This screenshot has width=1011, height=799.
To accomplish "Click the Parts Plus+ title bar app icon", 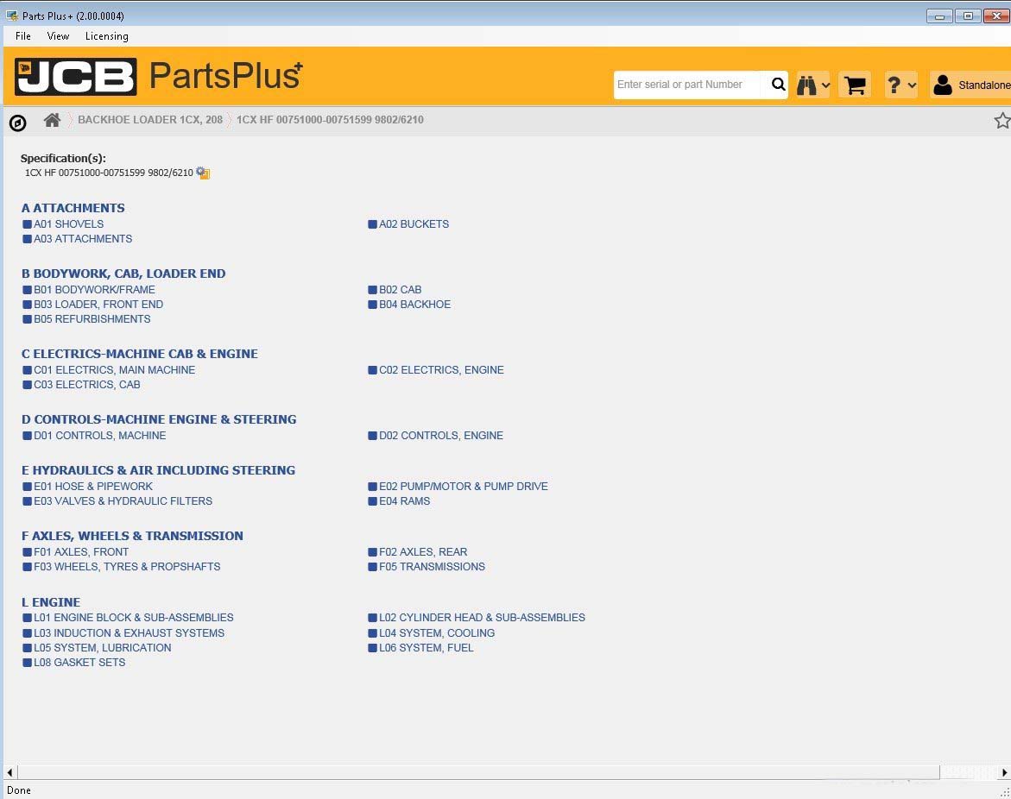I will coord(11,16).
